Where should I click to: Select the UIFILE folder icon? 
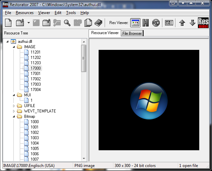tap(19, 106)
